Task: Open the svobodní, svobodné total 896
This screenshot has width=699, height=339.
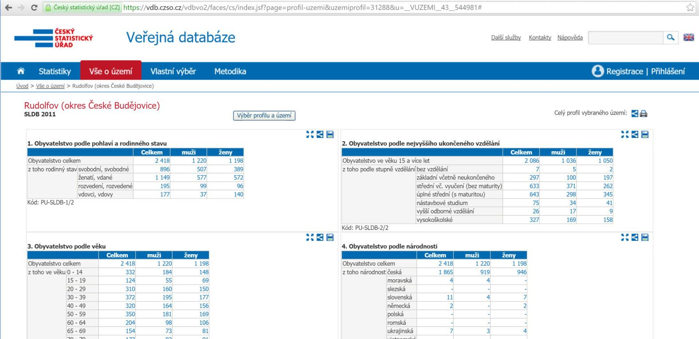Action: point(165,169)
